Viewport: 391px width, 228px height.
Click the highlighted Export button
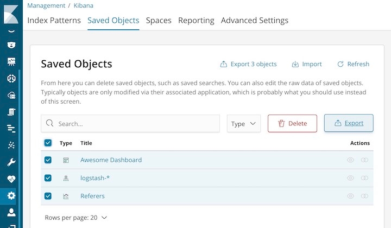[349, 123]
